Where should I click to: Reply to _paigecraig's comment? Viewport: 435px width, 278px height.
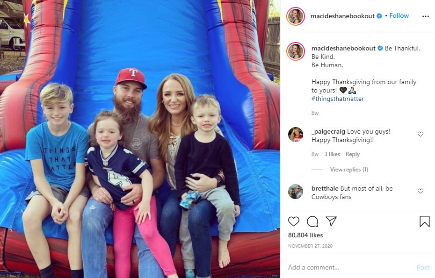tap(352, 154)
